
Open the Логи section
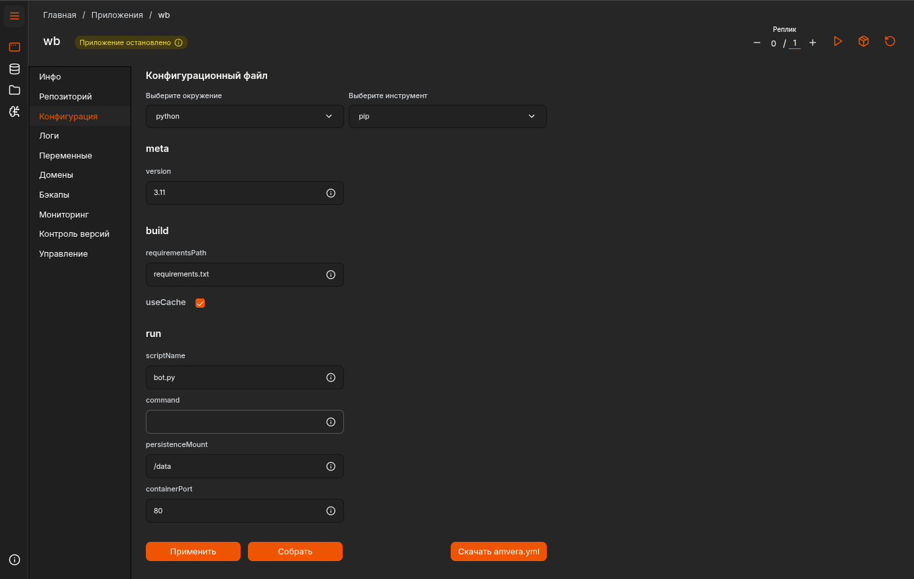pyautogui.click(x=49, y=136)
